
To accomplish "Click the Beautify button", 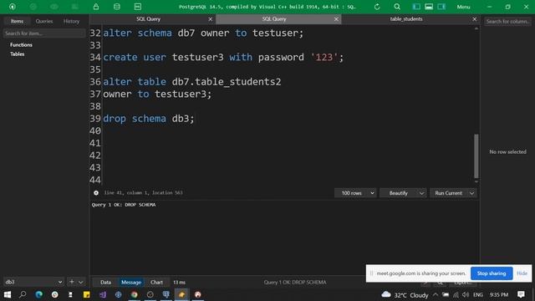I will 399,193.
